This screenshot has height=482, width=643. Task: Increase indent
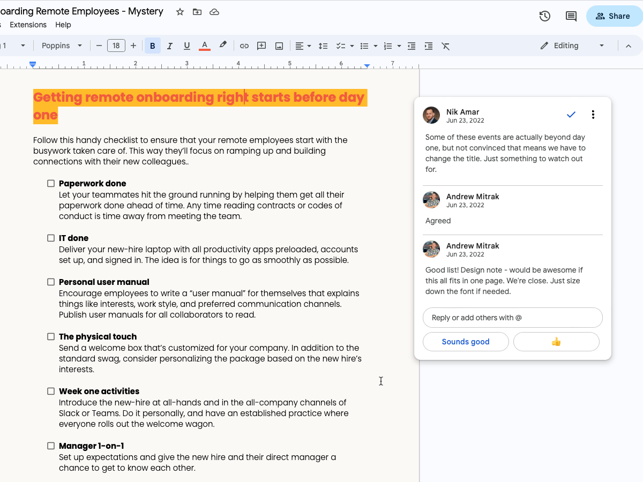pos(429,46)
